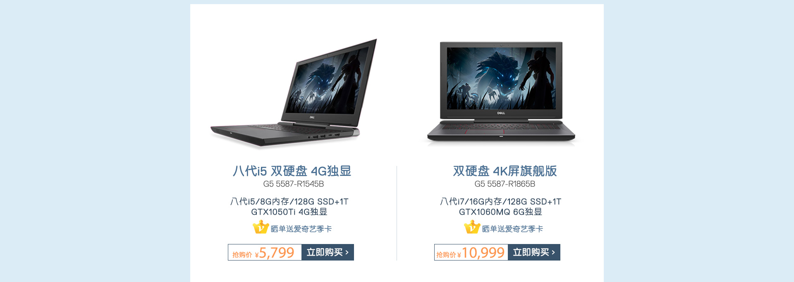The width and height of the screenshot is (794, 282).
Task: Click the crown icon under GTX1060MQ specs
Action: tap(472, 227)
